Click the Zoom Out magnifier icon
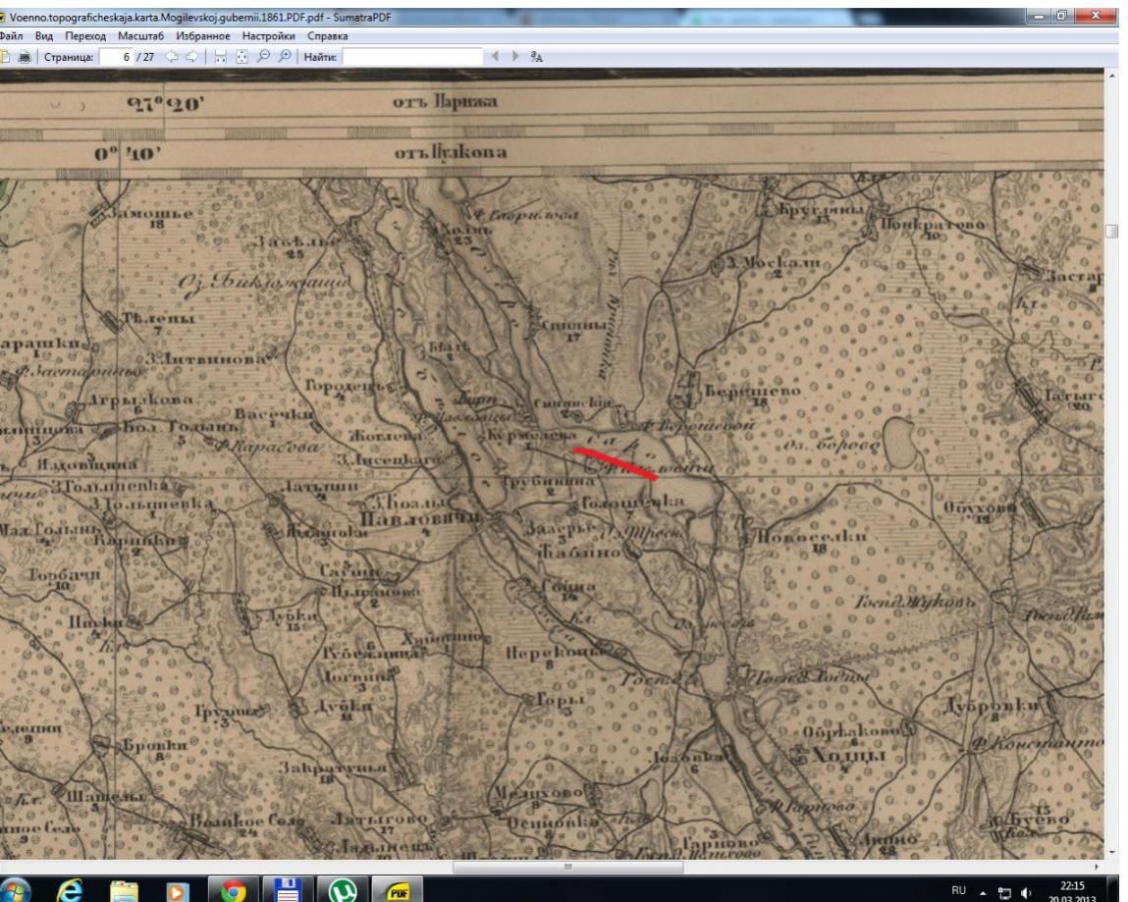1128x902 pixels. [x=263, y=57]
